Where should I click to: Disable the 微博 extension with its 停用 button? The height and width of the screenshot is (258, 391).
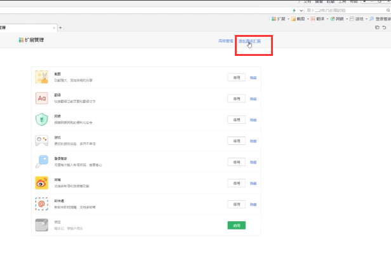pos(236,183)
